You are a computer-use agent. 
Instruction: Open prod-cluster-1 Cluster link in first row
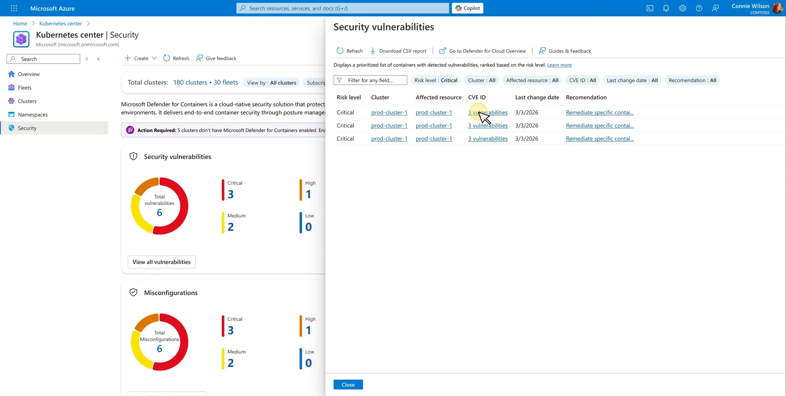(x=389, y=112)
